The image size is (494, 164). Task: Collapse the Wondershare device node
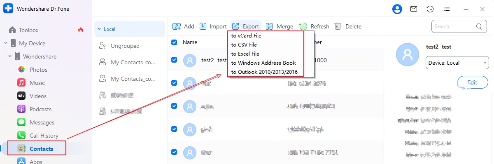pyautogui.click(x=10, y=56)
